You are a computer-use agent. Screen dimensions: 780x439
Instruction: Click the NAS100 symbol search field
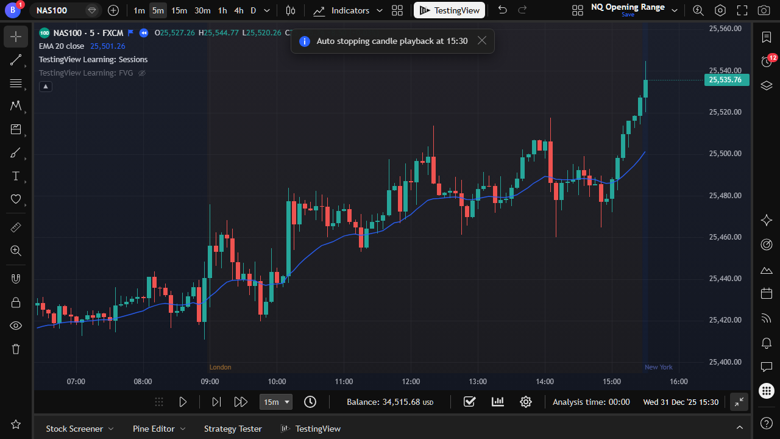(65, 10)
